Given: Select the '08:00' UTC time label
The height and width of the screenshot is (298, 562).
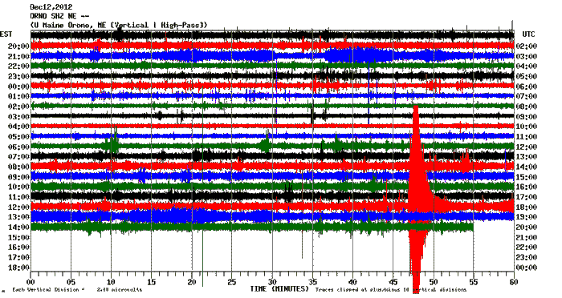Looking at the screenshot, I should coord(526,107).
